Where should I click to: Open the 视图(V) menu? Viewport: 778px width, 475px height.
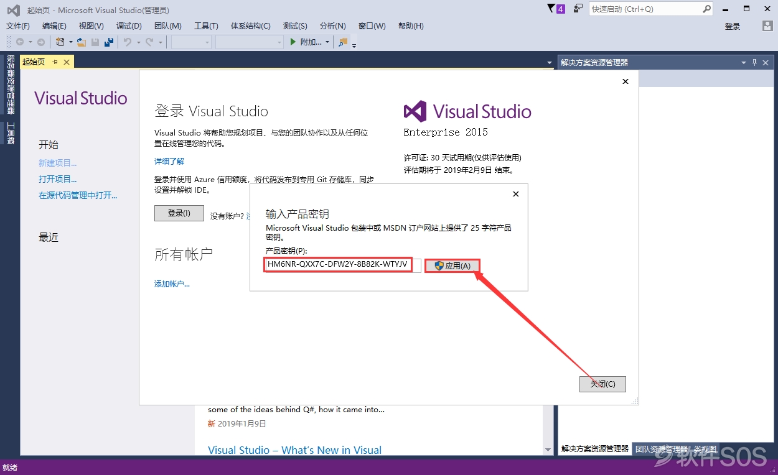click(91, 26)
